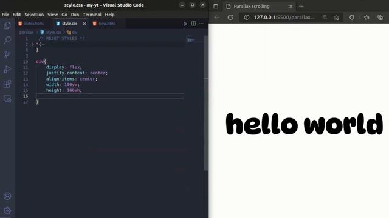Click the 'align-items: center;' line

(72, 79)
